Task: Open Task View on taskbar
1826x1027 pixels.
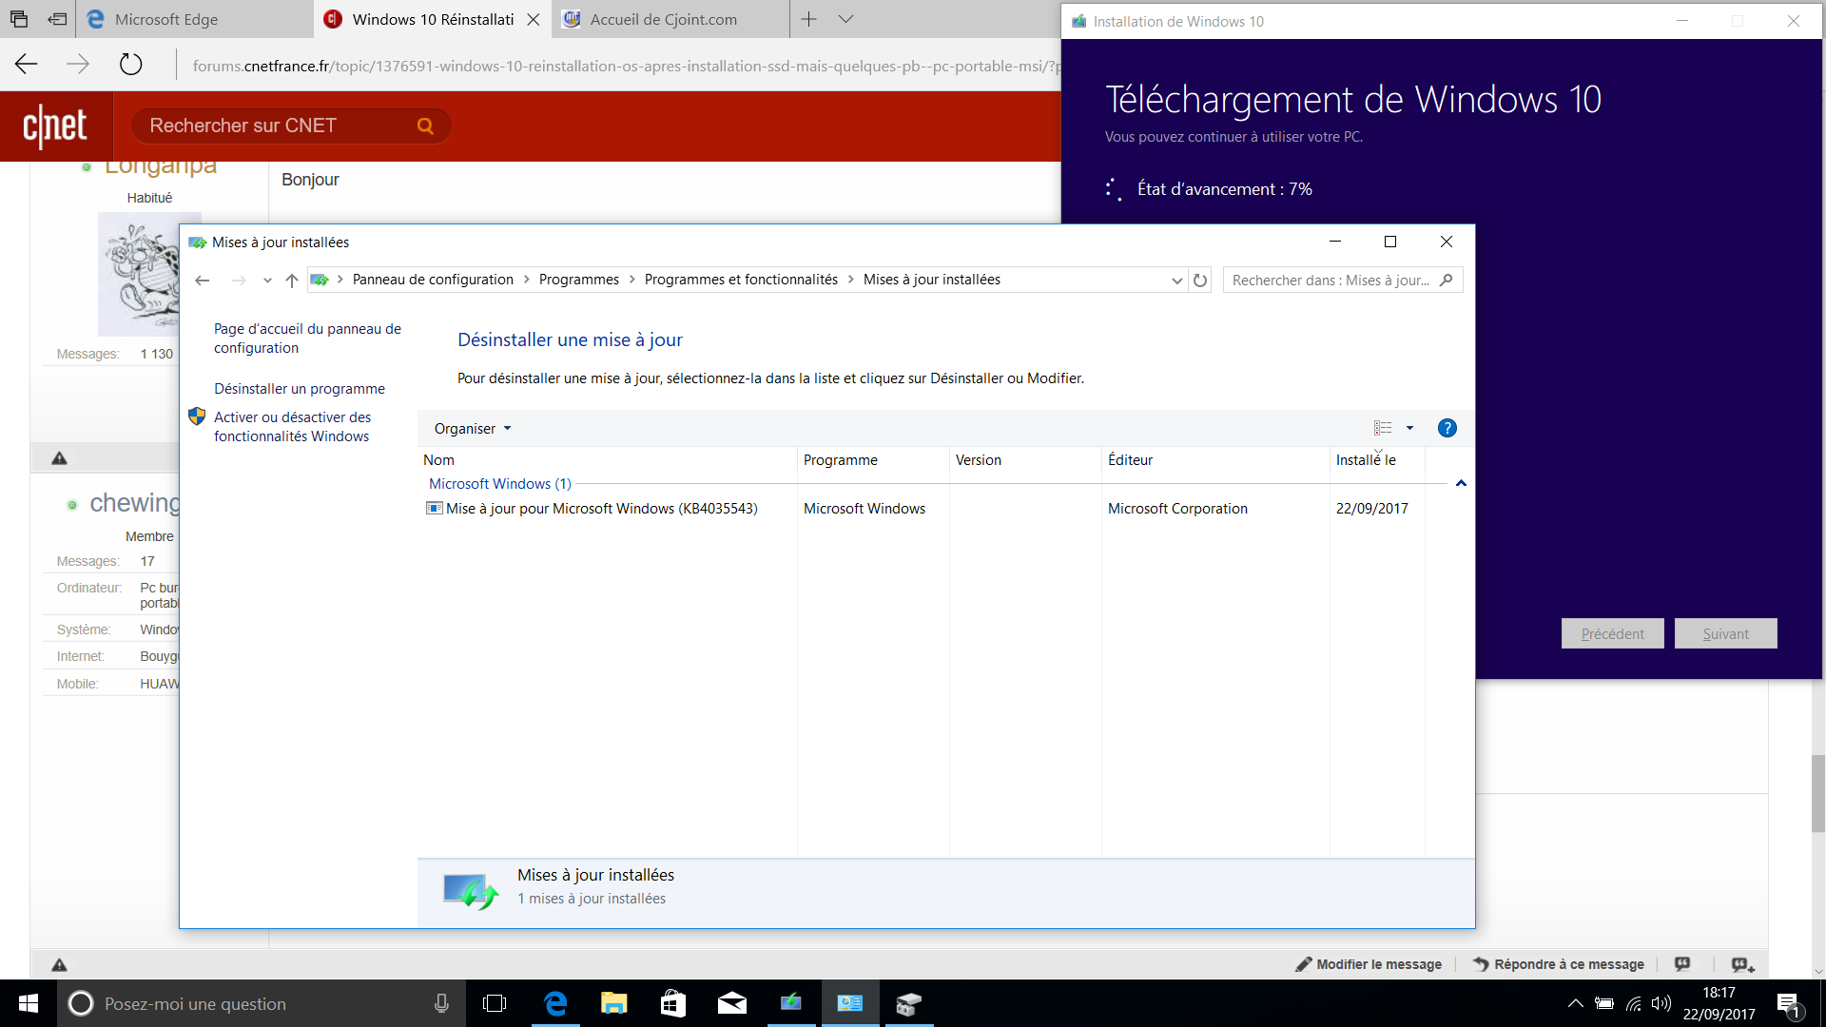Action: click(x=495, y=1003)
